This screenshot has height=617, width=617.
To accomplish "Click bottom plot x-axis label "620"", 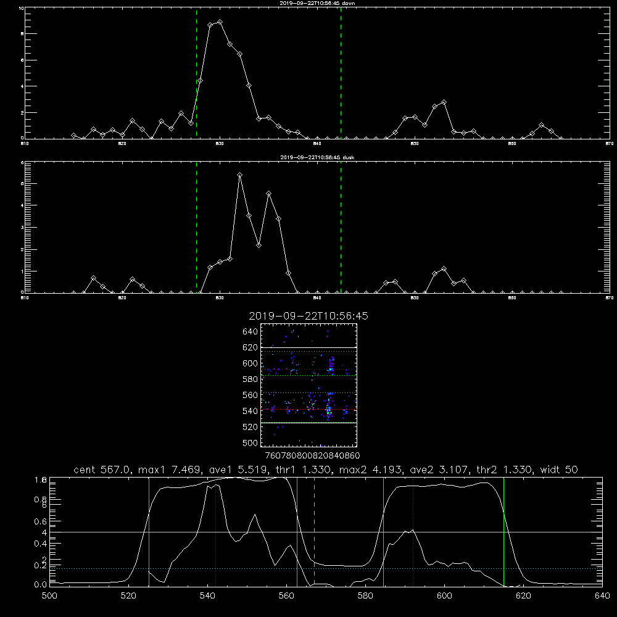I will (x=523, y=596).
